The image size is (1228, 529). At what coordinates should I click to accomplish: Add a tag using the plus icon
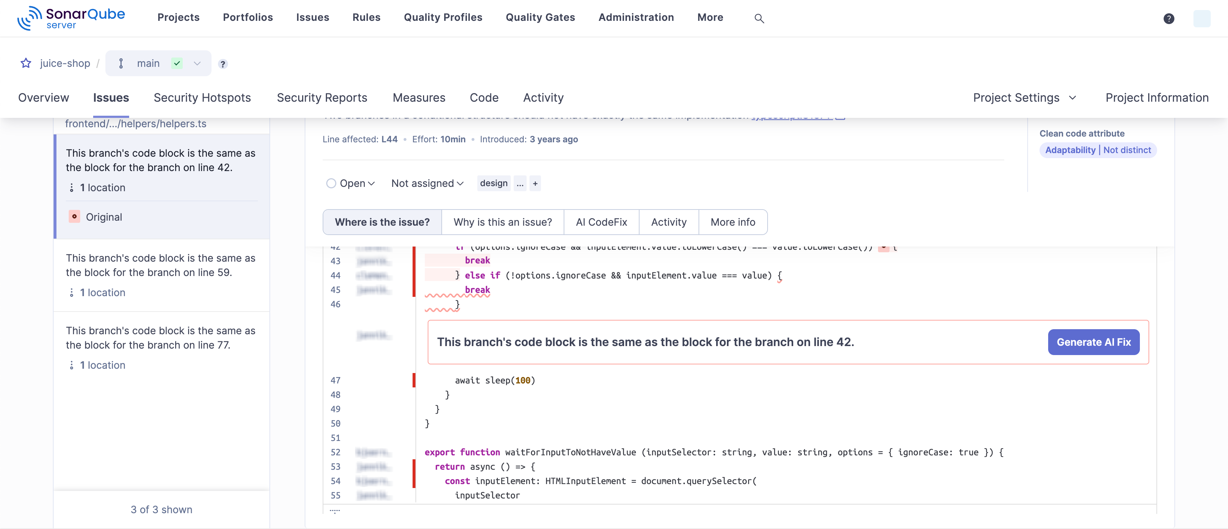(535, 183)
